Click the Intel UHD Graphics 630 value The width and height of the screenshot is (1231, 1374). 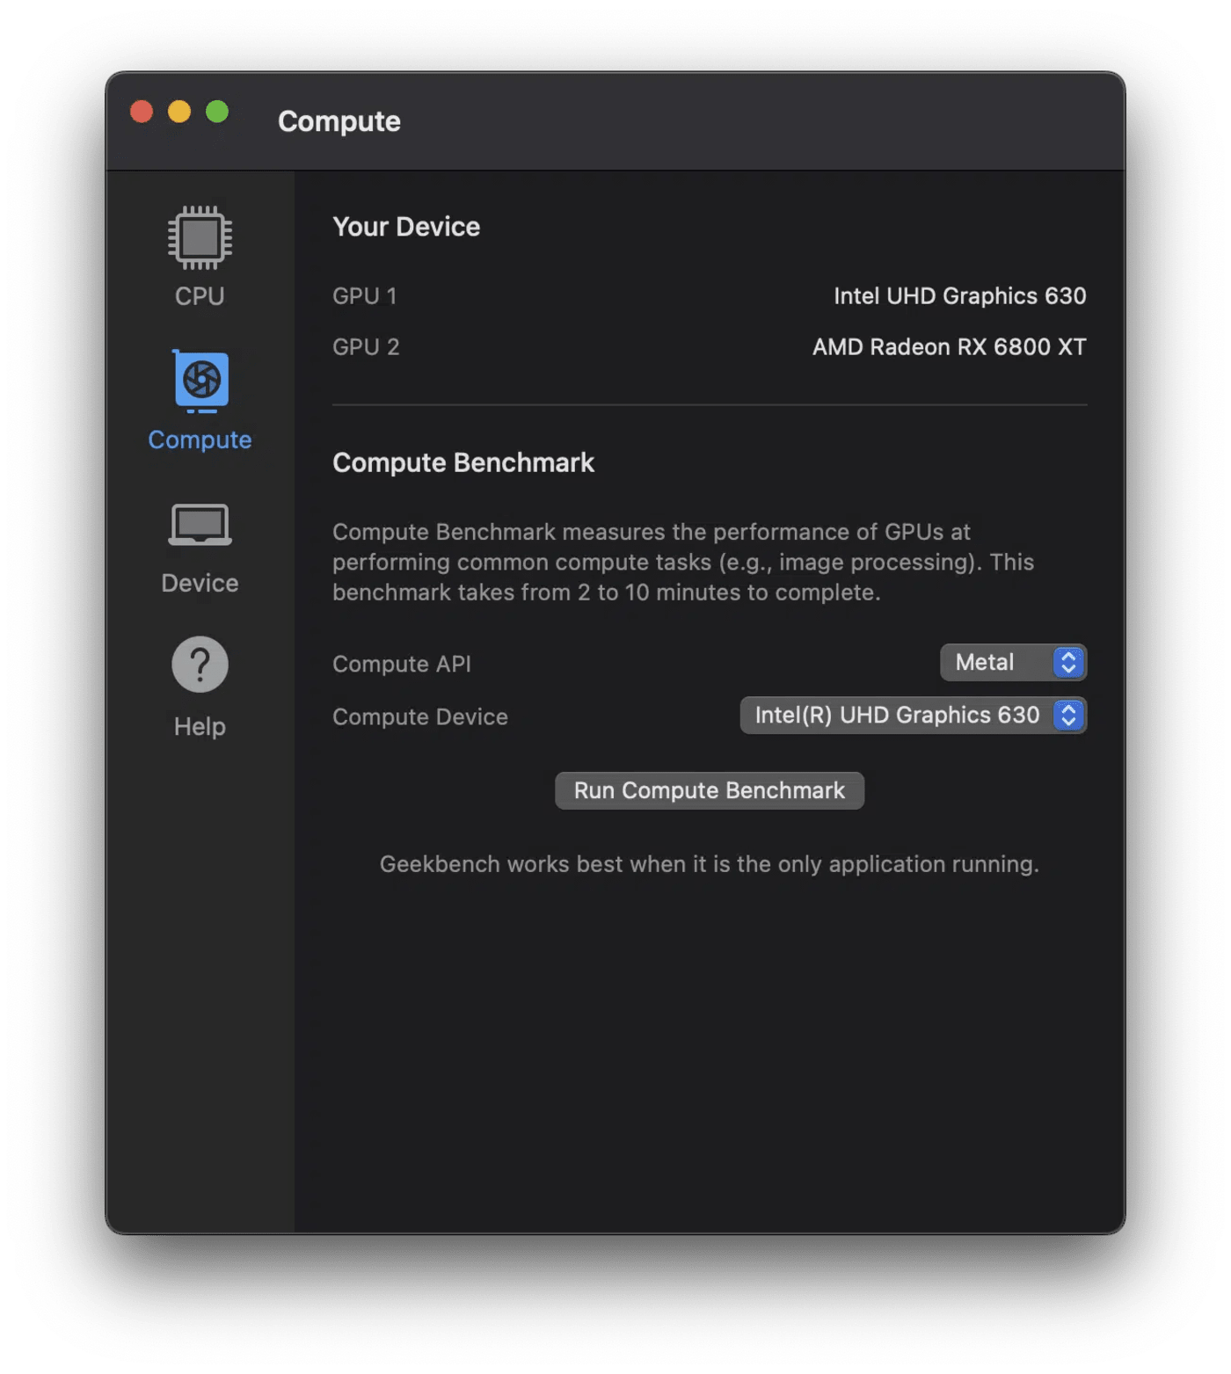pyautogui.click(x=960, y=296)
